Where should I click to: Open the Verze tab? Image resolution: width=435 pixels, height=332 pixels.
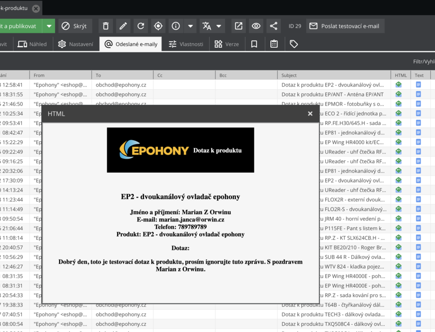click(x=227, y=44)
